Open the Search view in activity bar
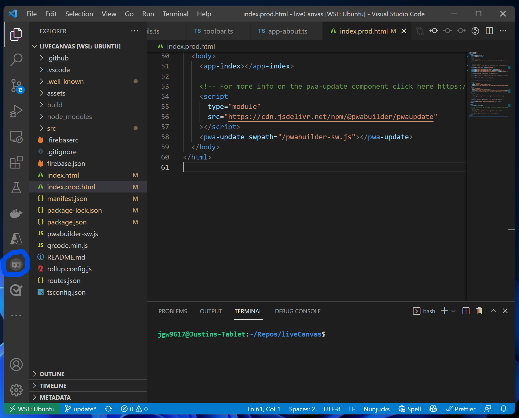The image size is (519, 418). pyautogui.click(x=16, y=59)
